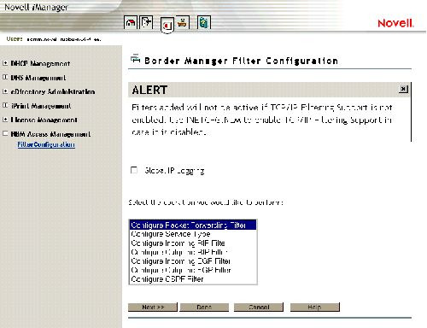Expand the eDirectory Administration role
This screenshot has height=328, width=427.
5,91
